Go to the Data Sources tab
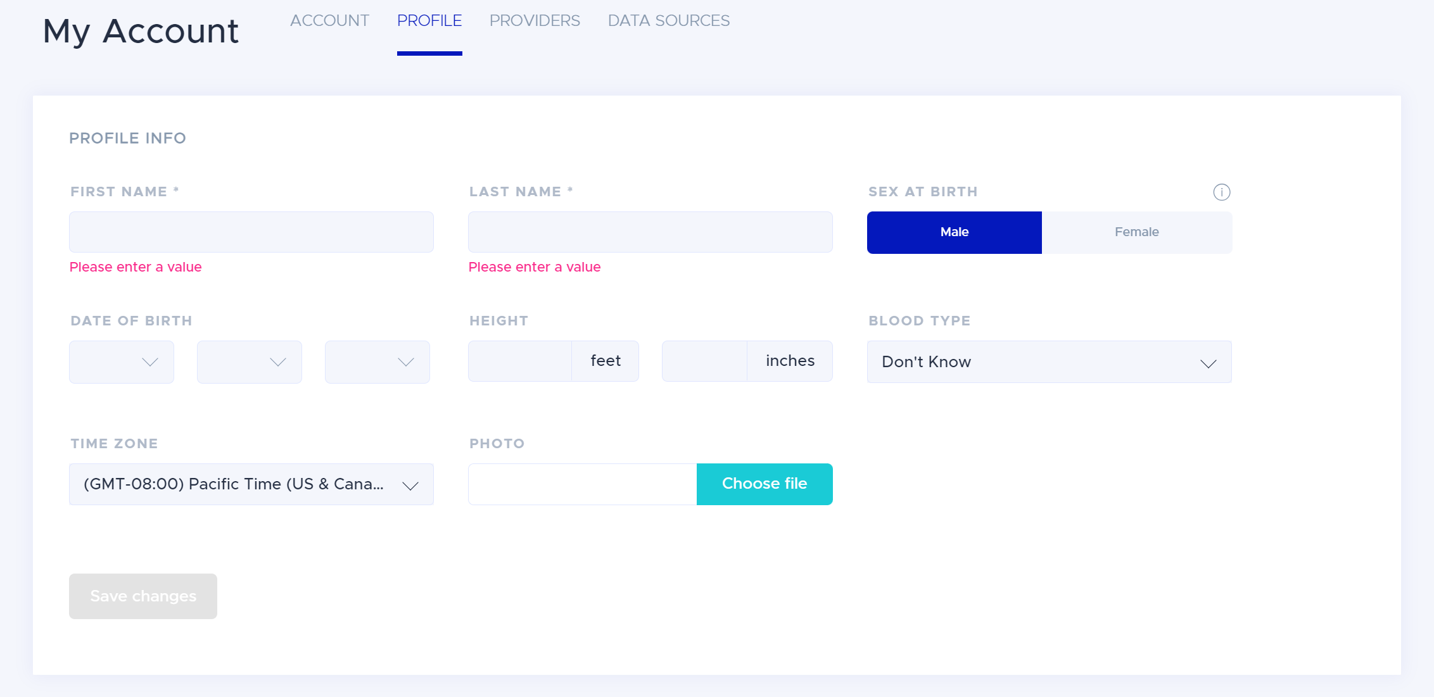1434x697 pixels. click(x=668, y=21)
